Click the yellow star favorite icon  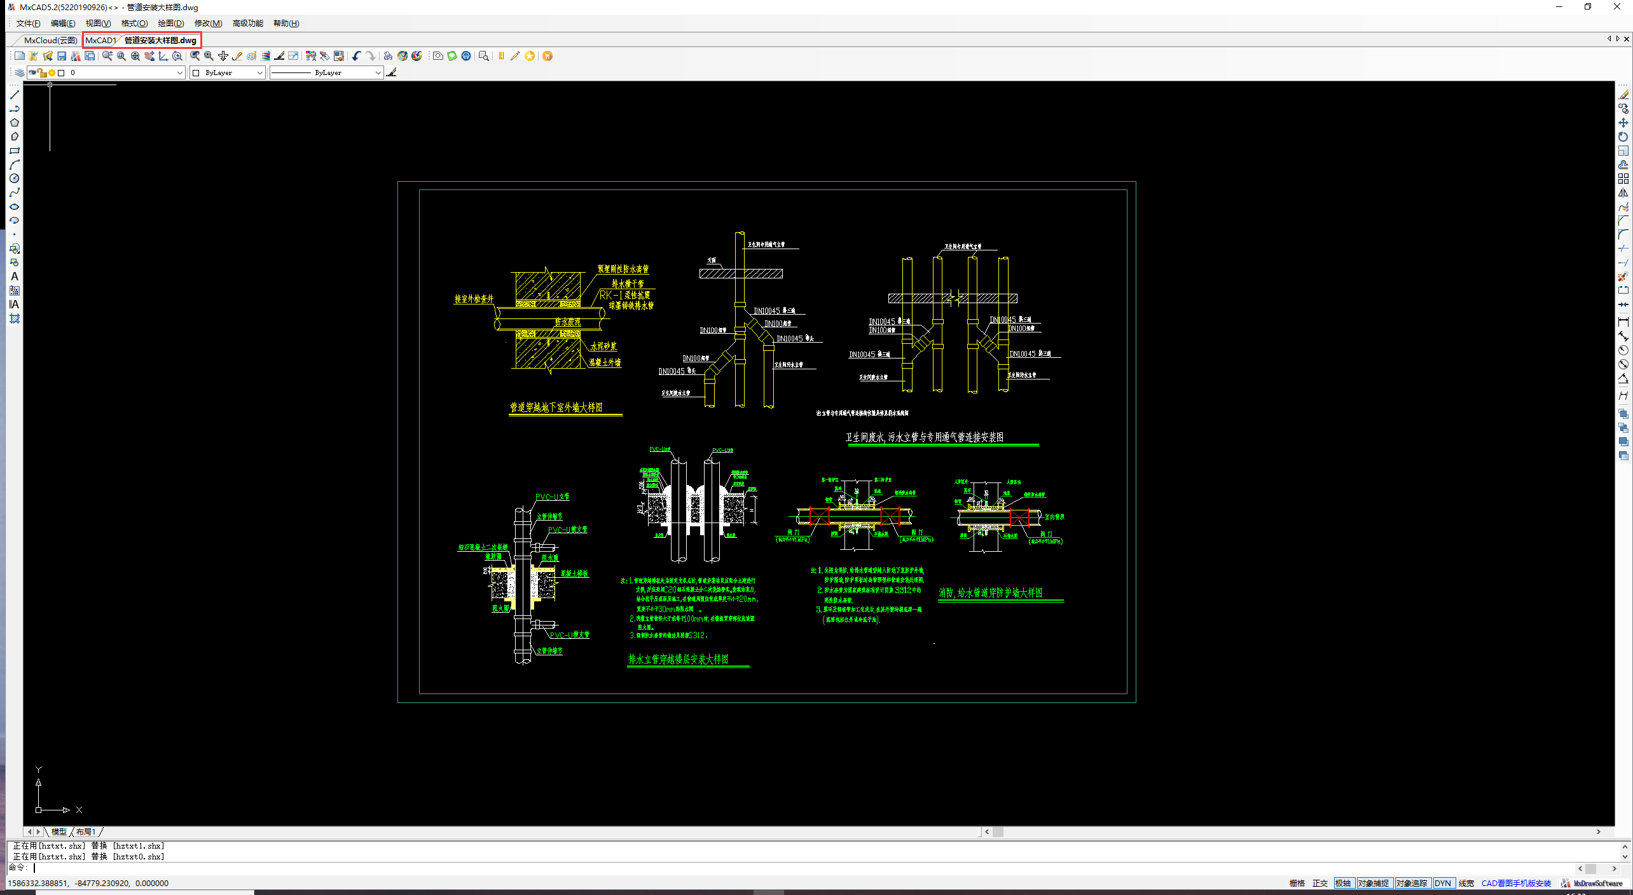click(x=530, y=56)
